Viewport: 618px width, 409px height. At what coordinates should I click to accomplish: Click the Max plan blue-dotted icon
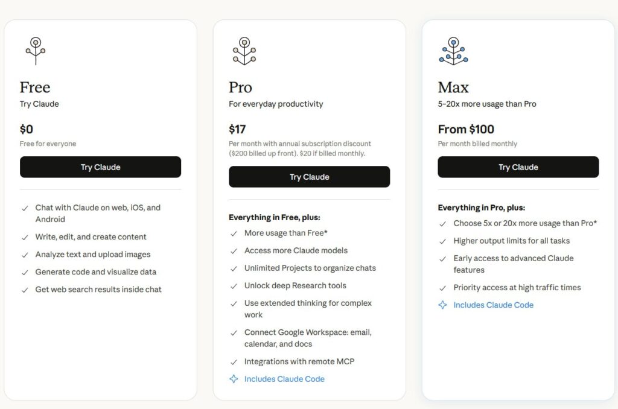tap(453, 51)
